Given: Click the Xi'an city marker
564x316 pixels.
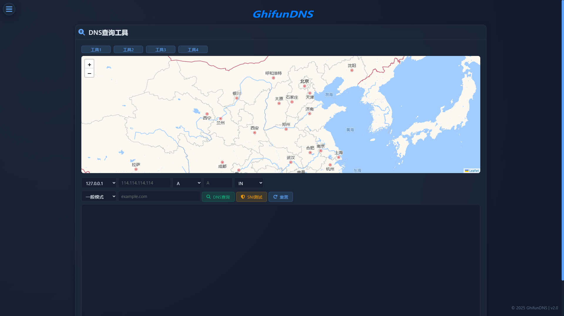Looking at the screenshot, I should pyautogui.click(x=255, y=133).
